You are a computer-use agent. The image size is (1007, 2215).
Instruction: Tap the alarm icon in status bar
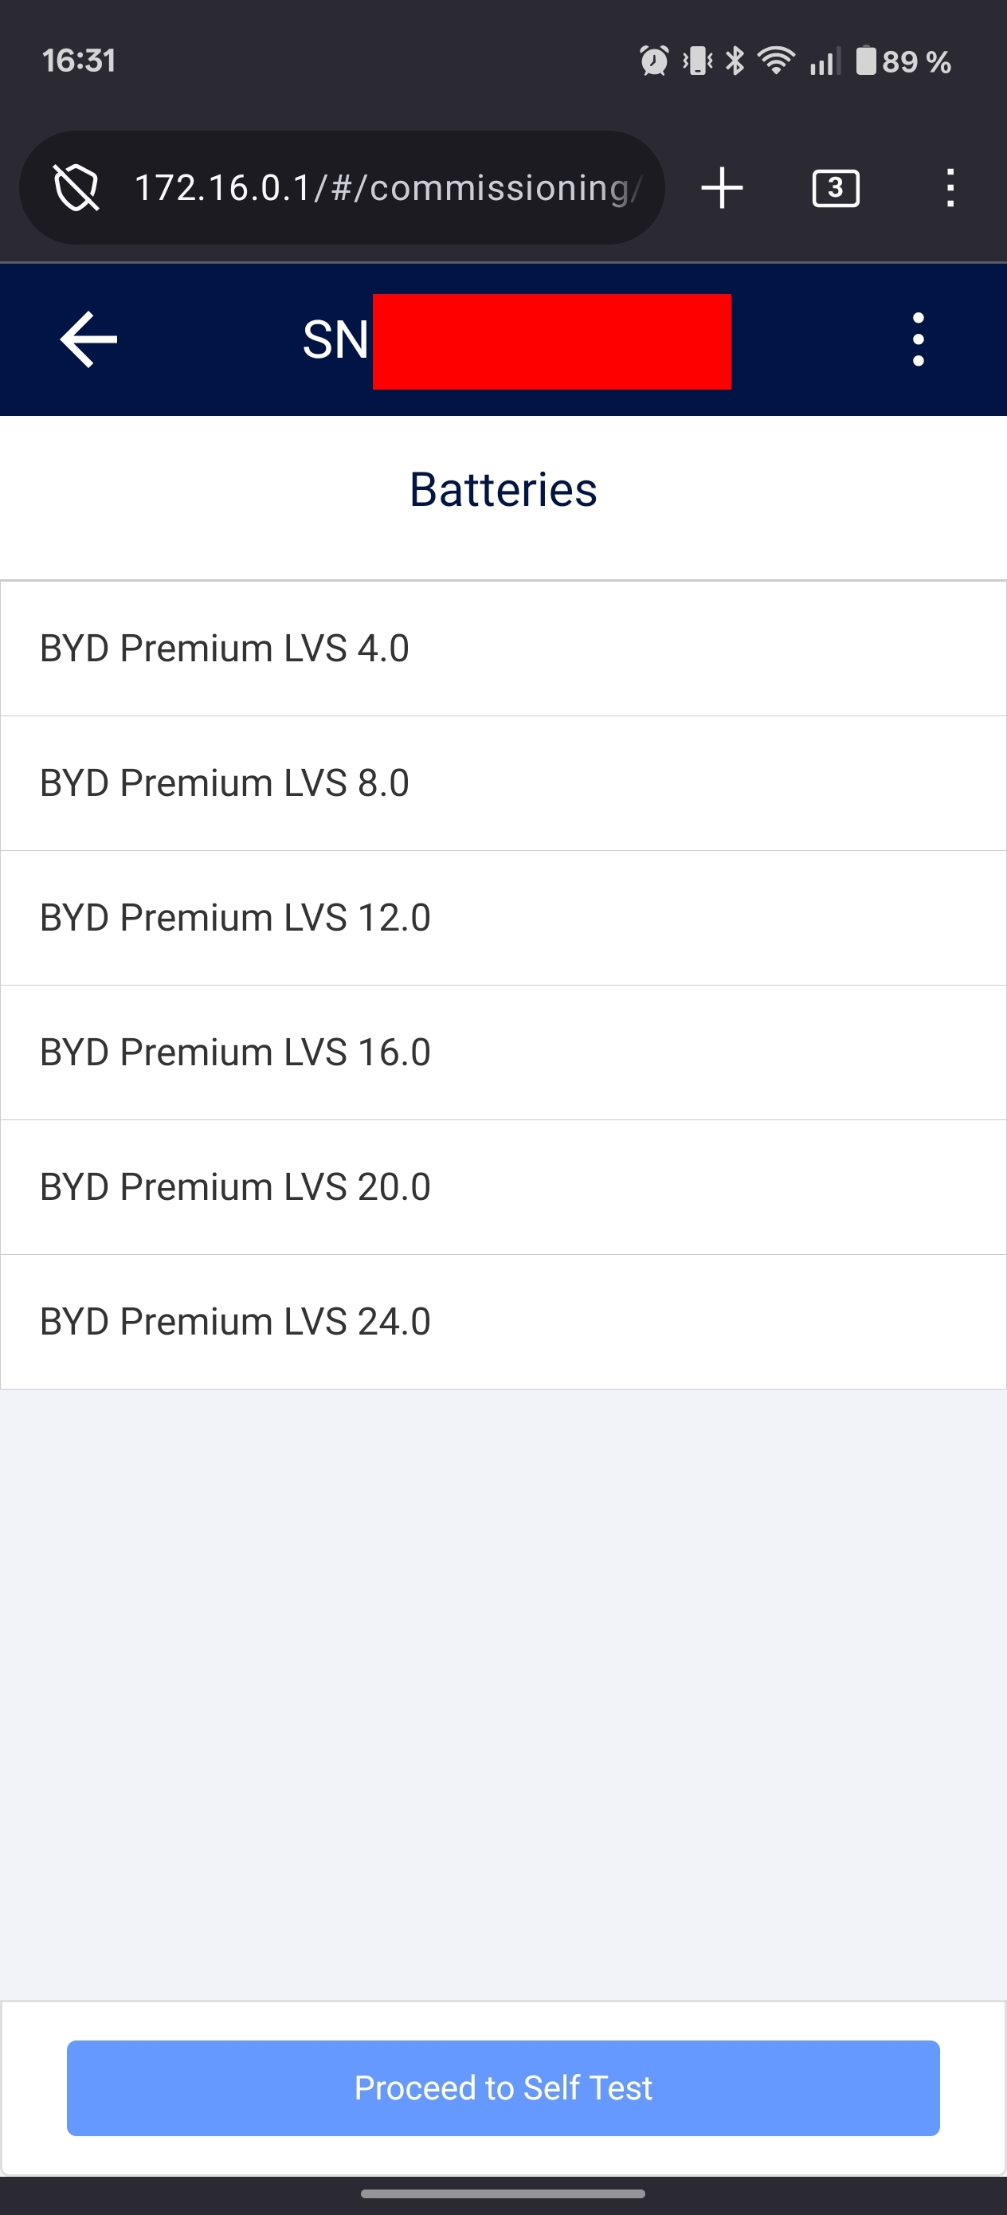[x=653, y=61]
